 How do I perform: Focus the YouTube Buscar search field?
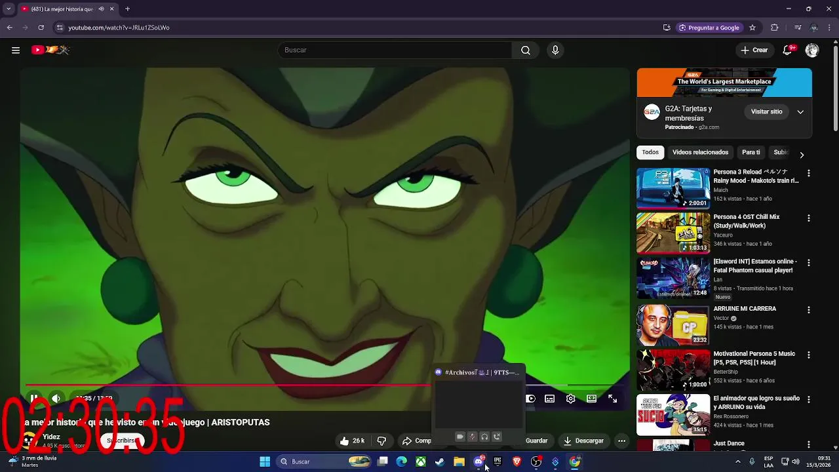point(395,50)
